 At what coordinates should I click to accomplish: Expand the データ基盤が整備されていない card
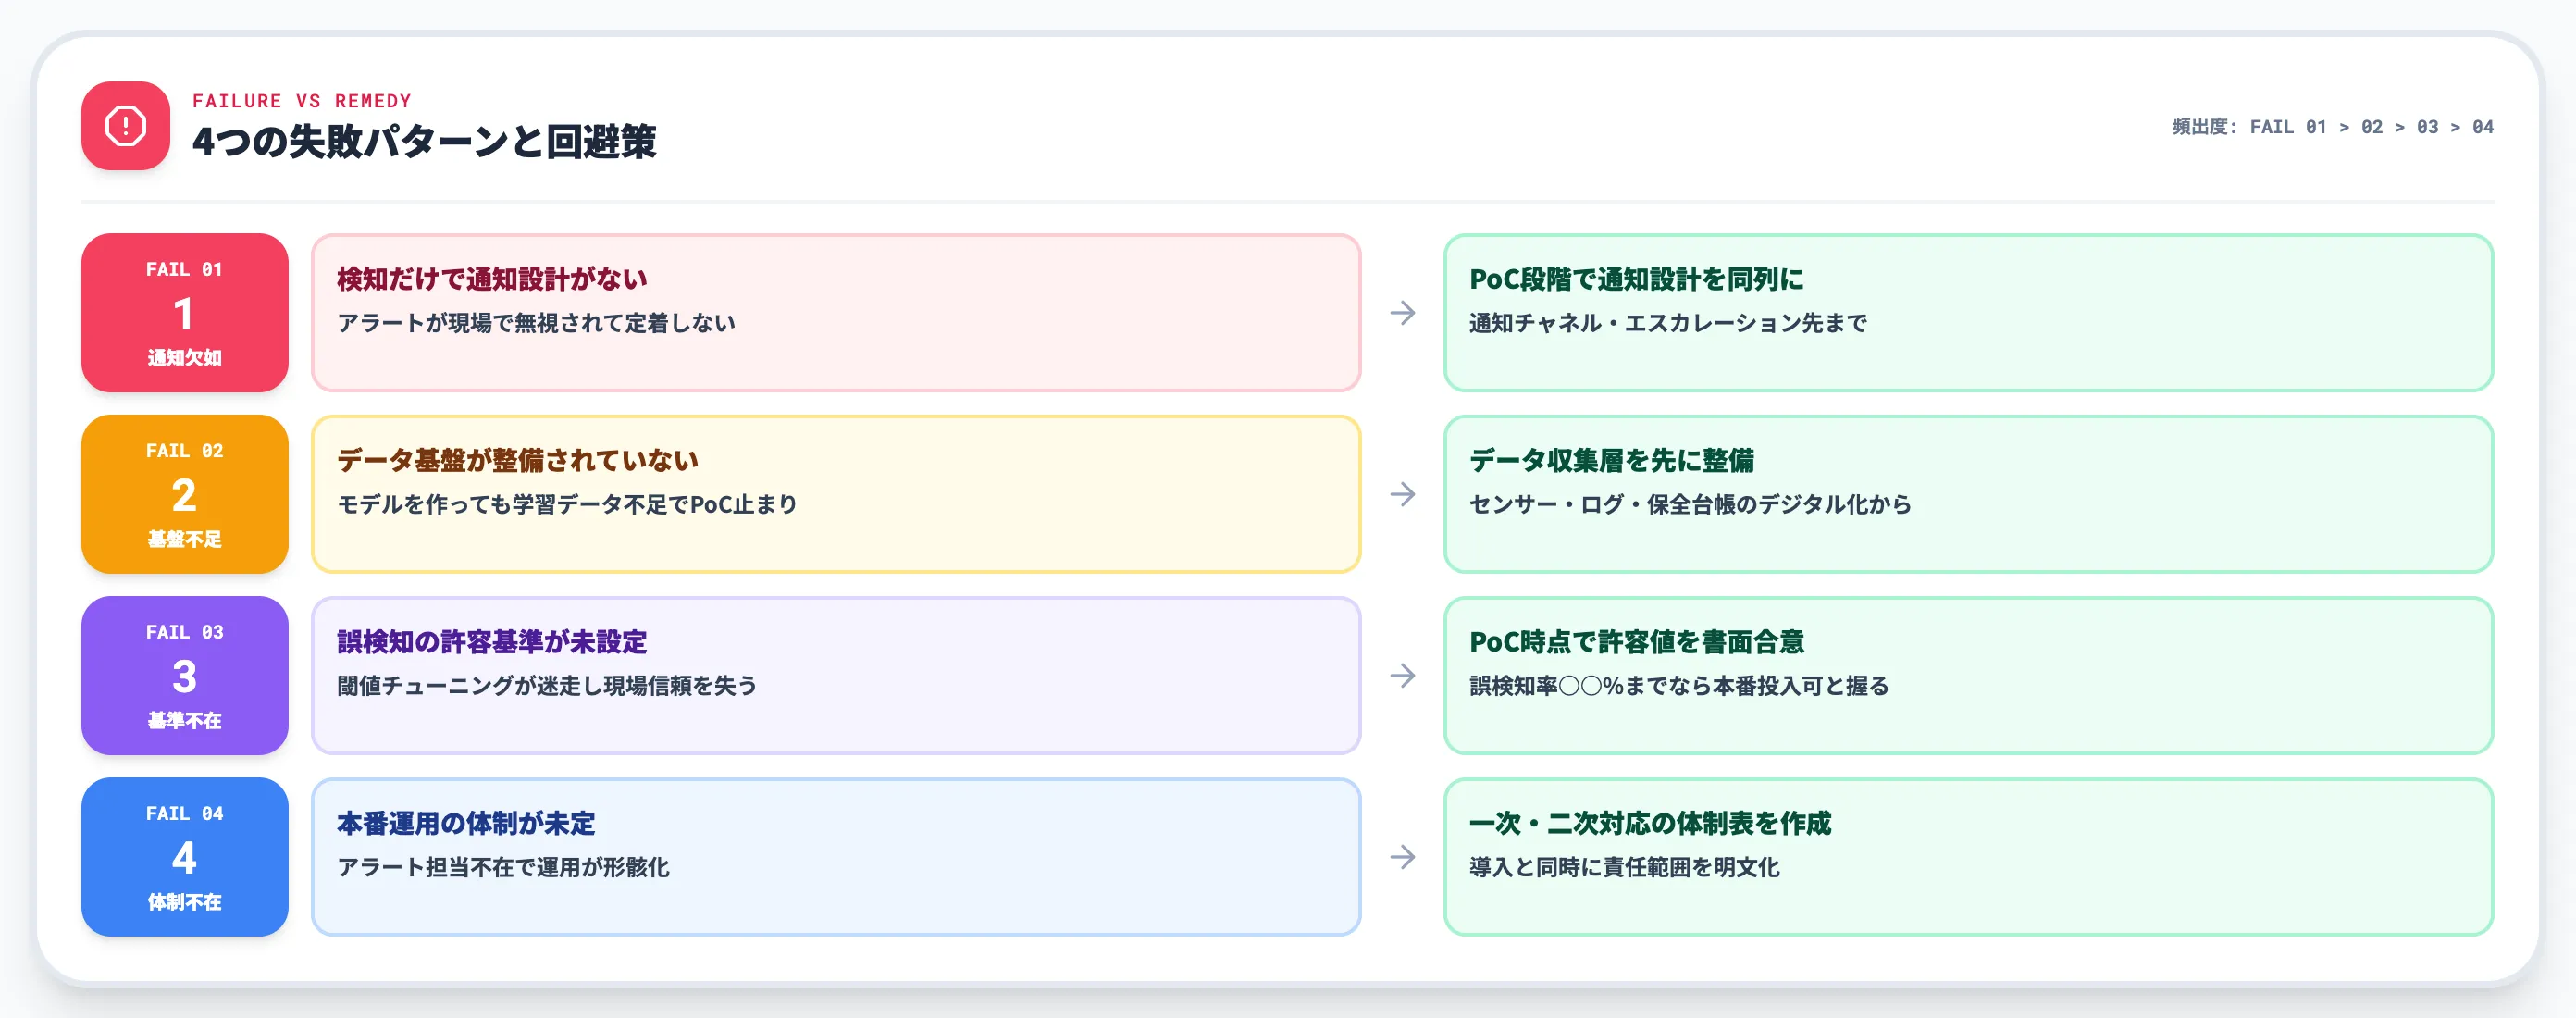837,494
